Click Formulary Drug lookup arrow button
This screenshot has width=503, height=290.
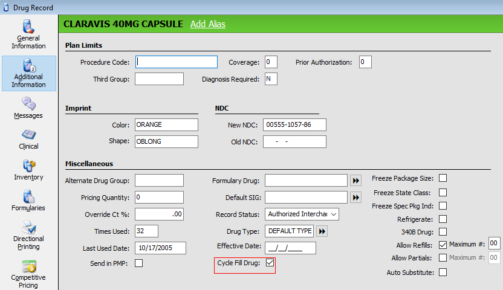355,181
